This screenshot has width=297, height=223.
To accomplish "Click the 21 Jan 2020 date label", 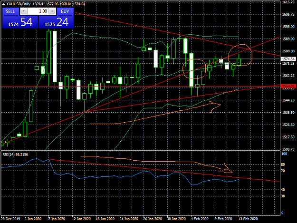I will [129, 219].
